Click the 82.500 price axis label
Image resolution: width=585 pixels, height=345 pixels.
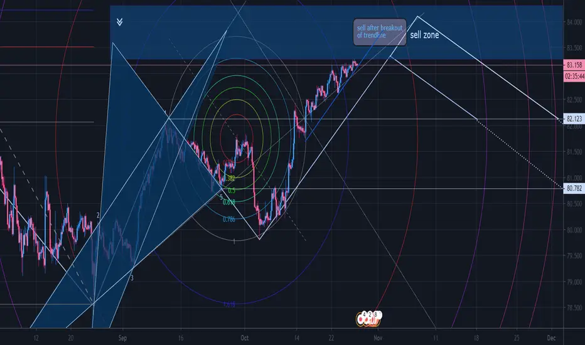[x=574, y=100]
